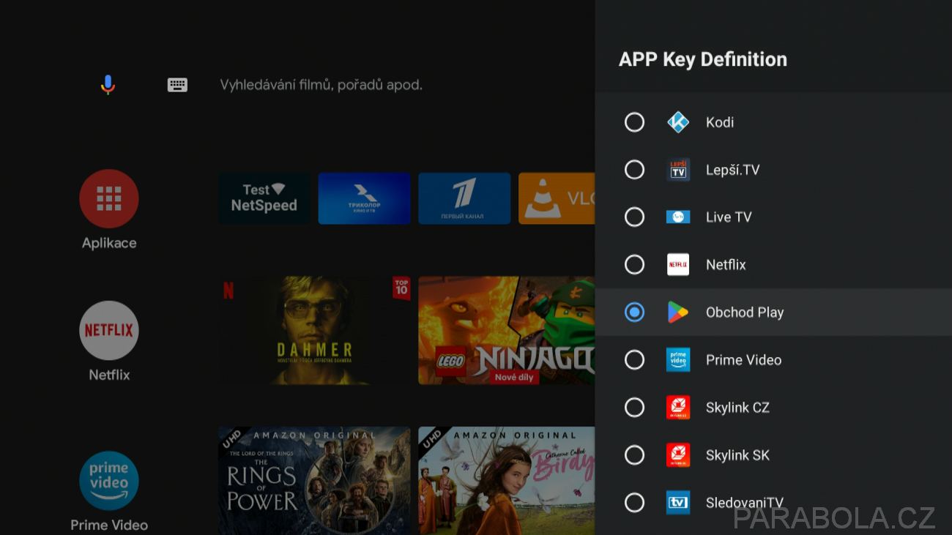Open the Dahmer Netflix show thumbnail
The height and width of the screenshot is (535, 952).
[314, 330]
